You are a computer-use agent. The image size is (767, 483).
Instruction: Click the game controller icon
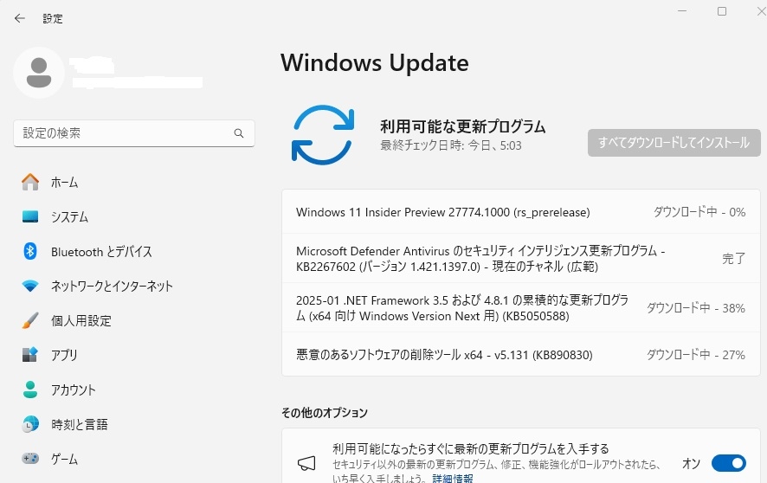click(30, 458)
